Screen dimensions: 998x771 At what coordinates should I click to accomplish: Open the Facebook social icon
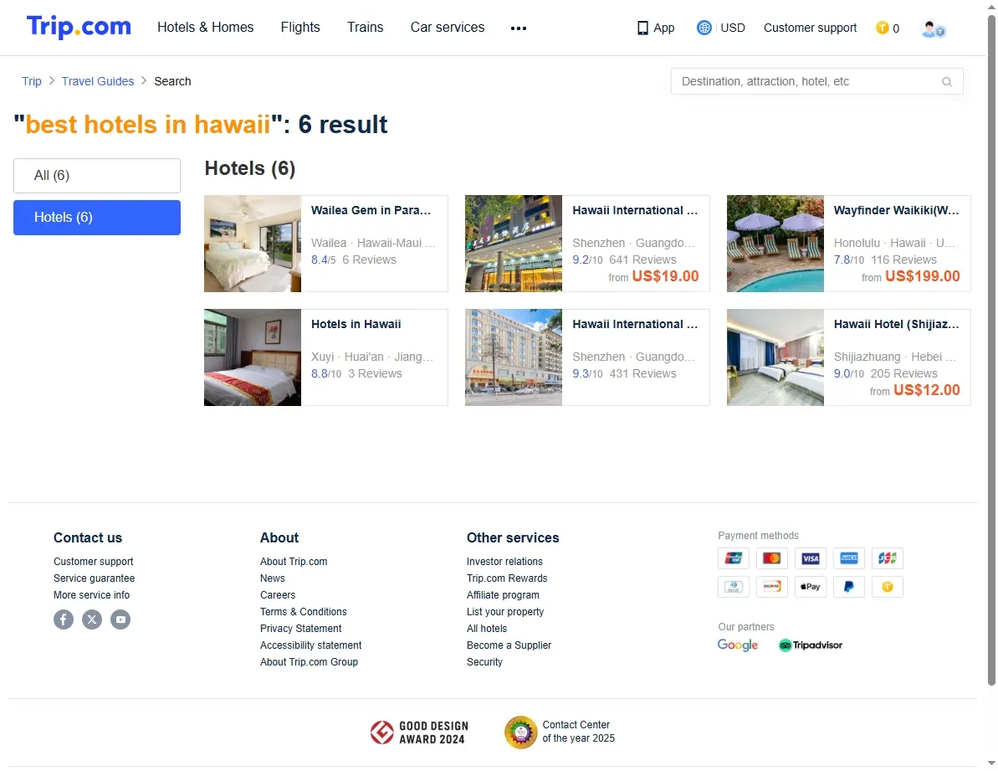click(x=63, y=619)
